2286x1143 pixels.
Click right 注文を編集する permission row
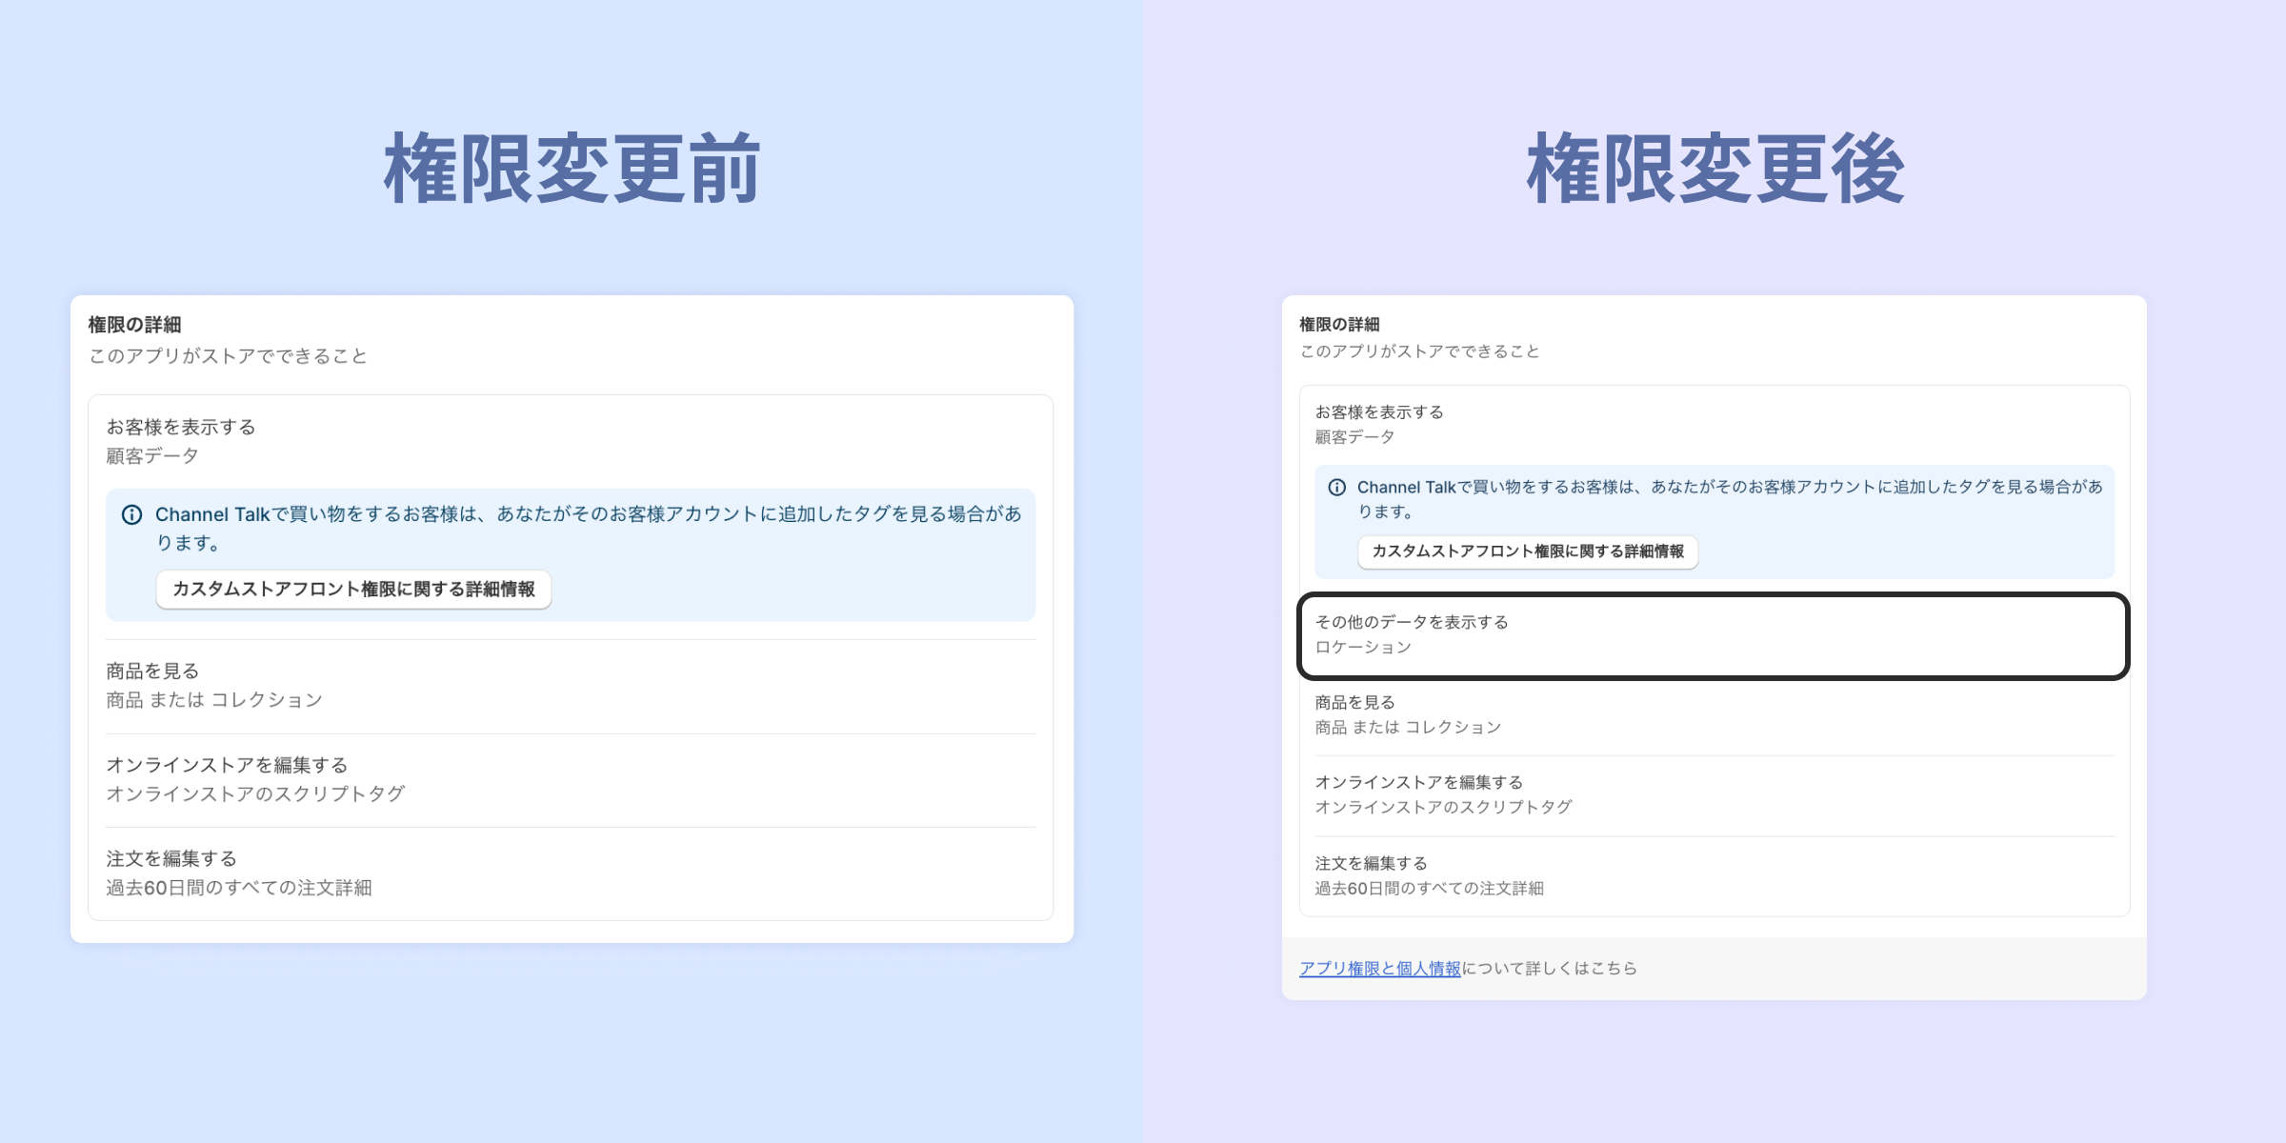tap(1371, 864)
